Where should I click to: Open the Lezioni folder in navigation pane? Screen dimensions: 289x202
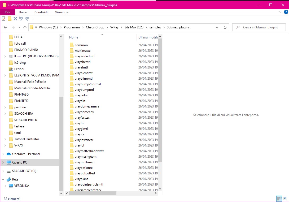click(x=19, y=69)
